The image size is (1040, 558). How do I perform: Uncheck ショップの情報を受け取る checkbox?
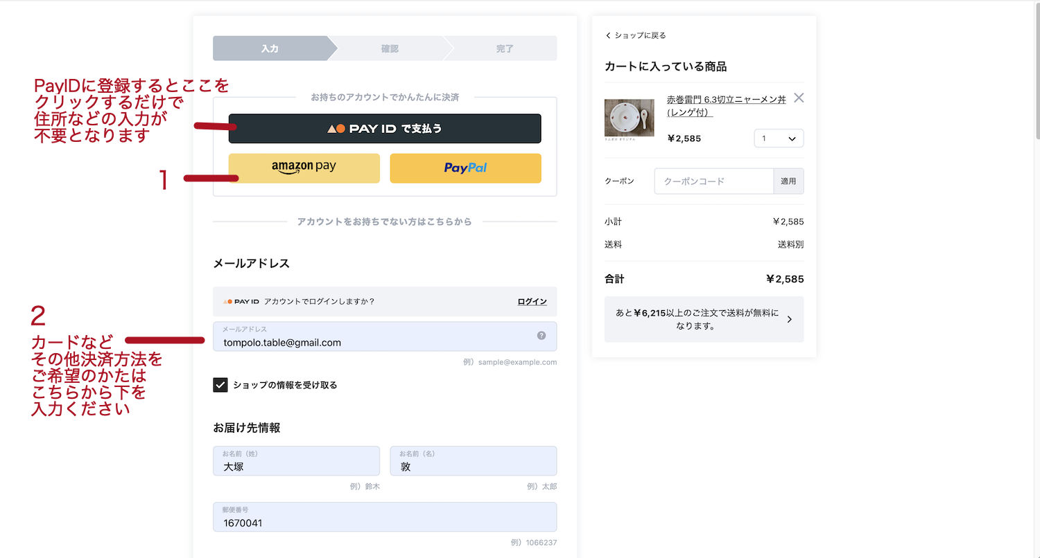[220, 385]
